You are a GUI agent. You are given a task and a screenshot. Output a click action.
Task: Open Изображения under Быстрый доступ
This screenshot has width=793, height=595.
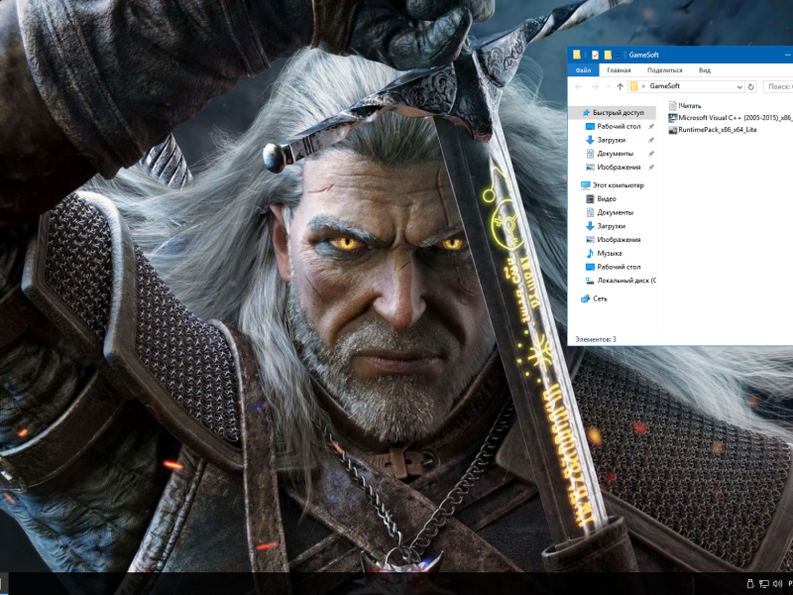613,167
